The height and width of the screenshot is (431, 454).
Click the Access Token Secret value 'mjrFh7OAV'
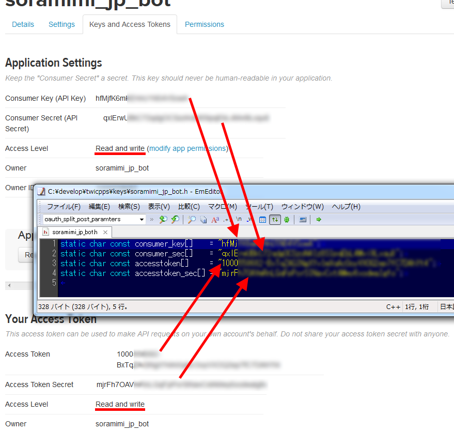coord(115,384)
